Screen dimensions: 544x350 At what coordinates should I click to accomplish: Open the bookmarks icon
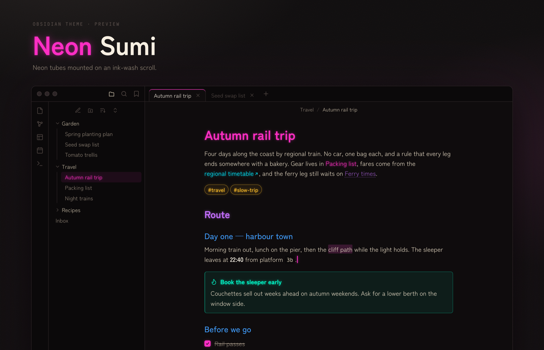(x=136, y=94)
